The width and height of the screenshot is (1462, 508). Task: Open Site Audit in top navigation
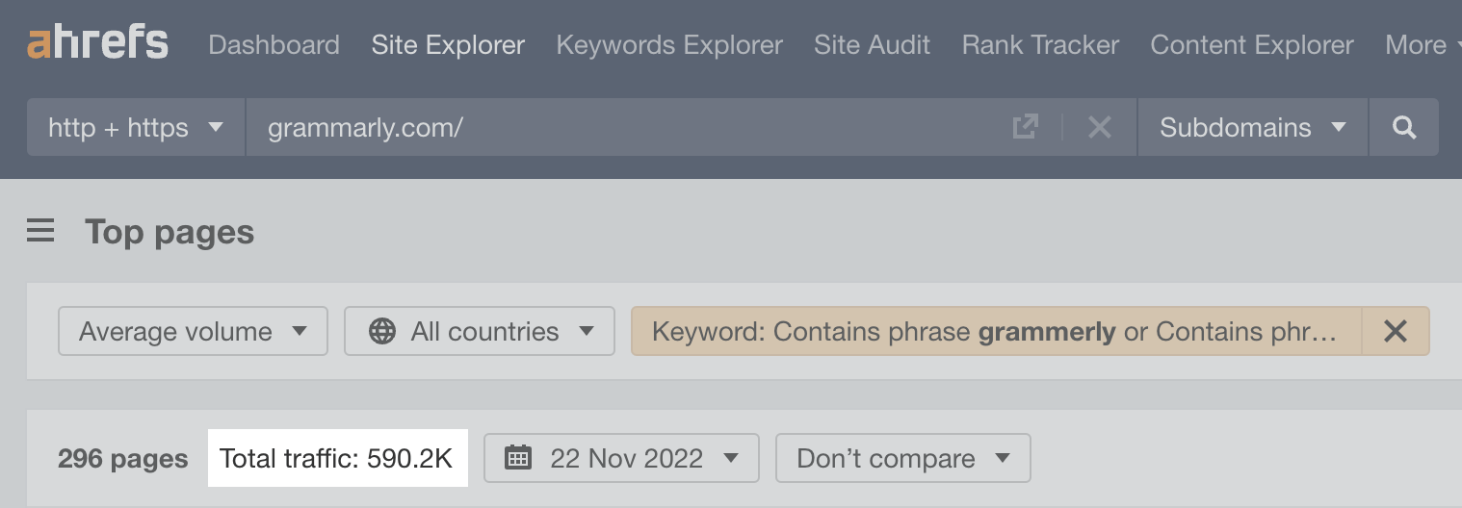tap(873, 44)
